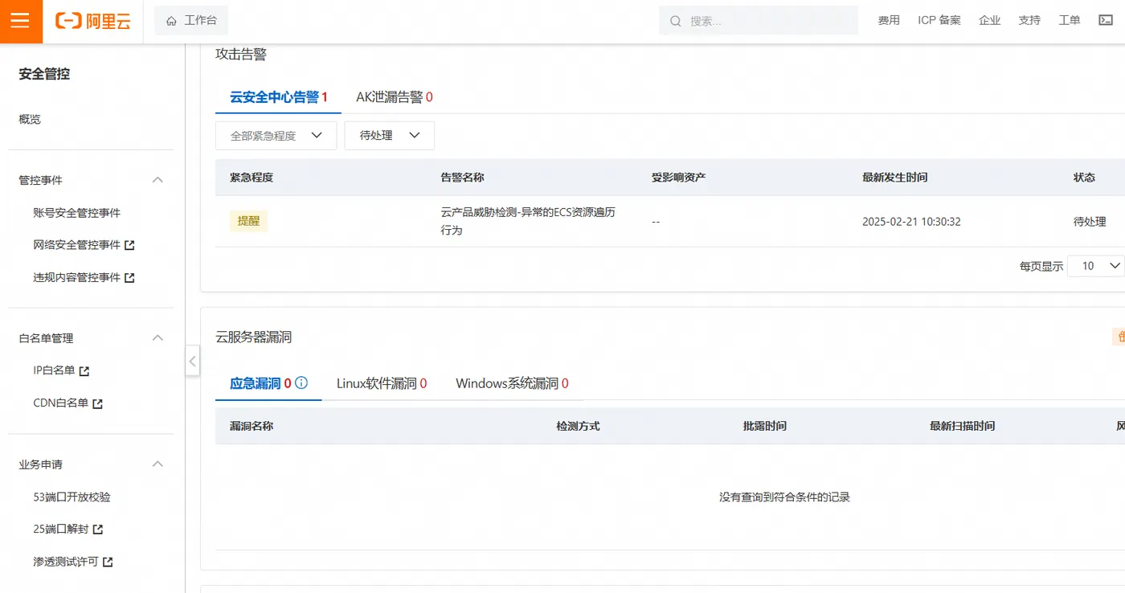Select the Linux软件漏洞 tab
Image resolution: width=1125 pixels, height=593 pixels.
(x=382, y=383)
